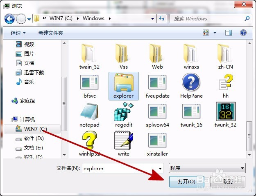Select the zh-CN folder
The image size is (256, 196).
point(225,56)
